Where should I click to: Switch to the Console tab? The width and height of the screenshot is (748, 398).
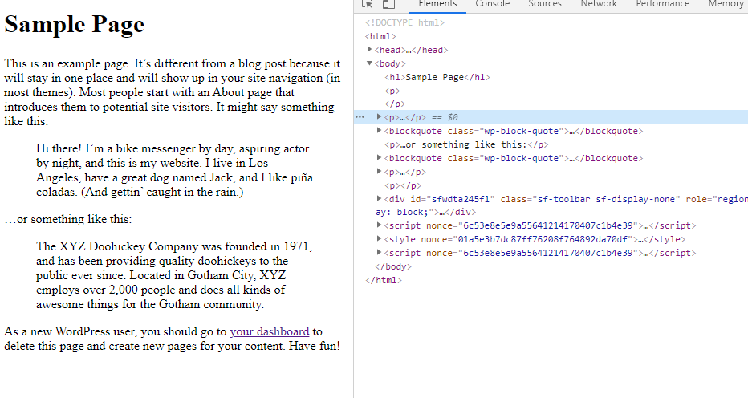tap(492, 4)
